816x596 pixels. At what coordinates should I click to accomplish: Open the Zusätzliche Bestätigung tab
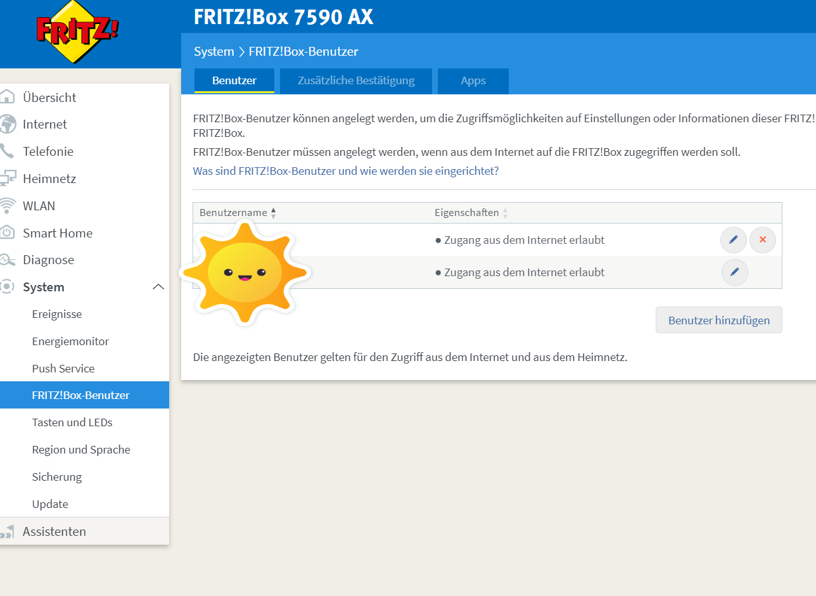coord(356,81)
